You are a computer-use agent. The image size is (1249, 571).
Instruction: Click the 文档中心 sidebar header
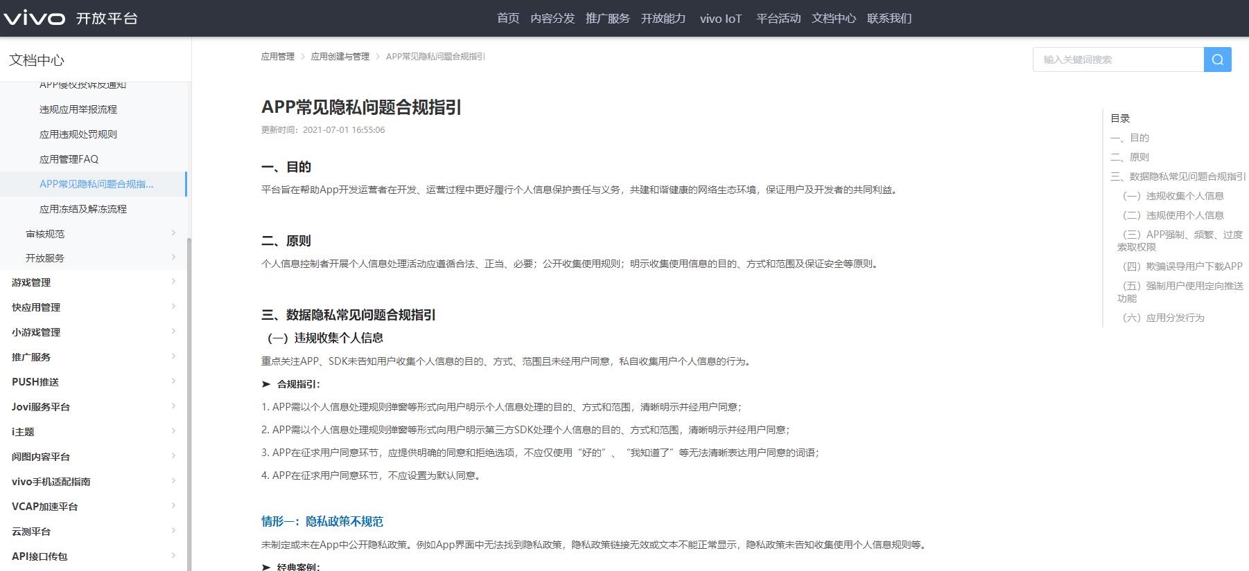point(37,60)
